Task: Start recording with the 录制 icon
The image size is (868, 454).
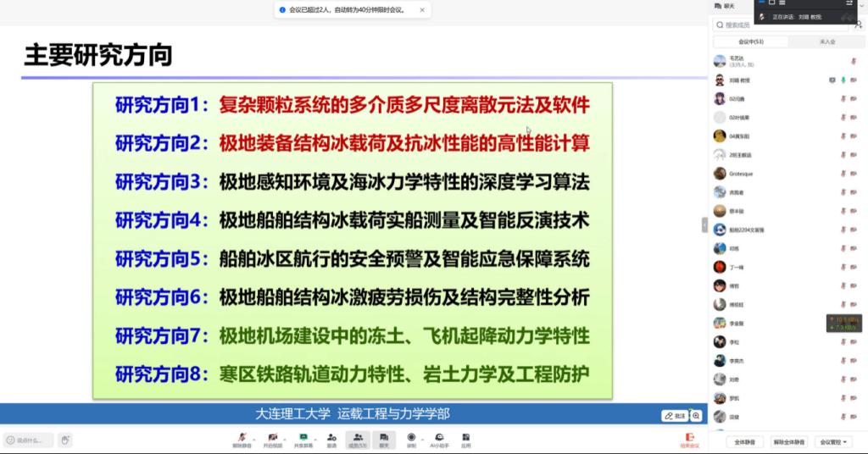Action: click(x=411, y=437)
